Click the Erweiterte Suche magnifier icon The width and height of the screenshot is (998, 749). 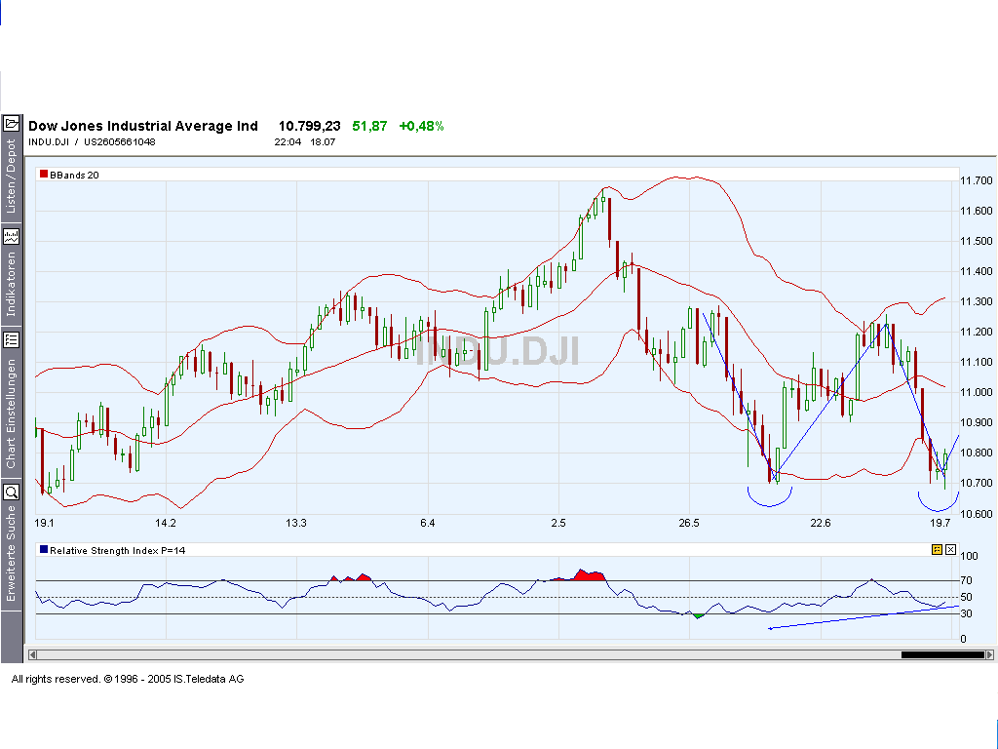(12, 492)
